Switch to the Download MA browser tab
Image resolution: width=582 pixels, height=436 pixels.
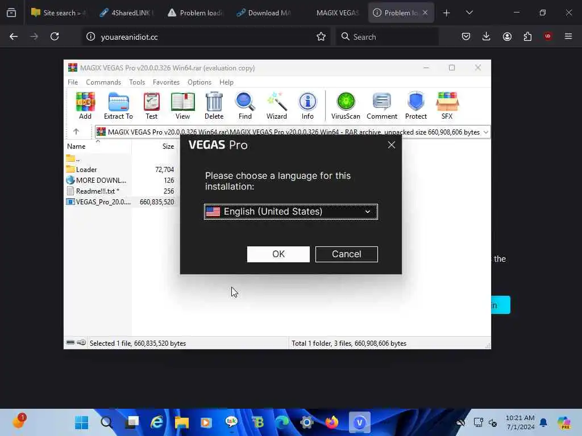(x=264, y=13)
